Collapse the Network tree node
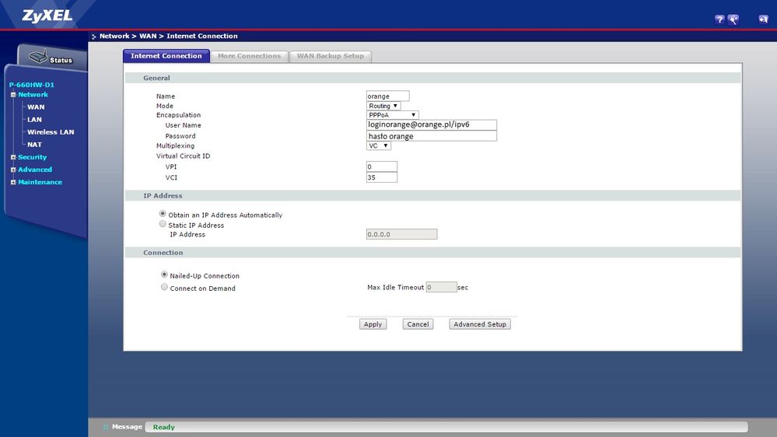 [x=13, y=95]
